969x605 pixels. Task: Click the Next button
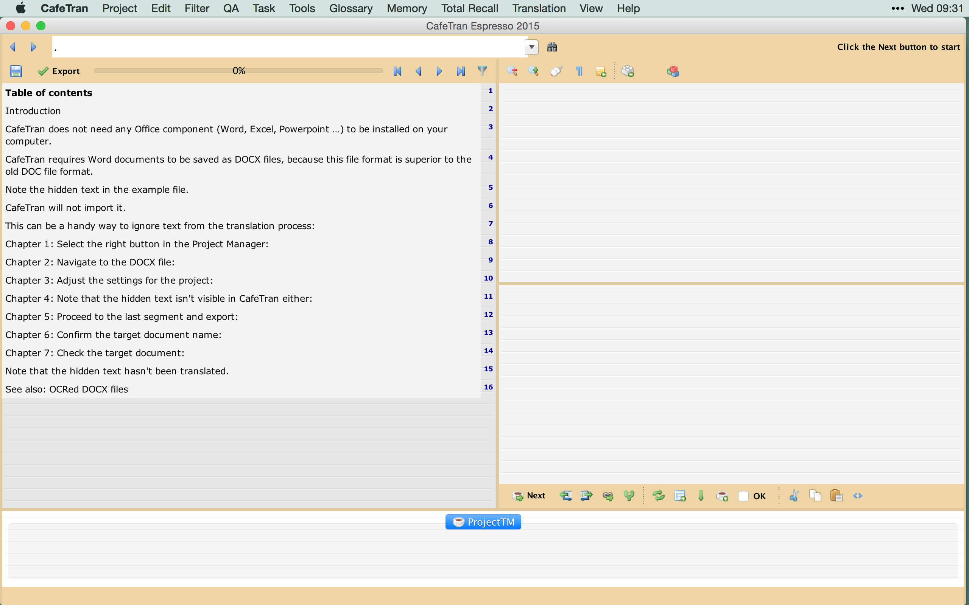(528, 496)
